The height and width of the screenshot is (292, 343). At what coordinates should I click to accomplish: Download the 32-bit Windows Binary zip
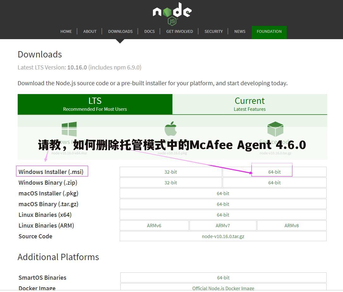coord(171,182)
